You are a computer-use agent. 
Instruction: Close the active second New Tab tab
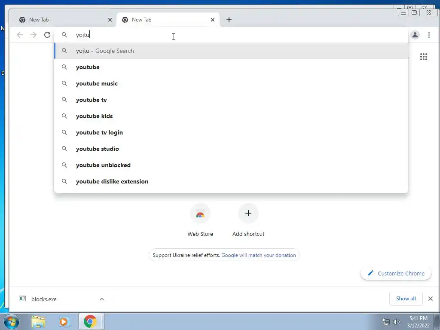[x=213, y=20]
